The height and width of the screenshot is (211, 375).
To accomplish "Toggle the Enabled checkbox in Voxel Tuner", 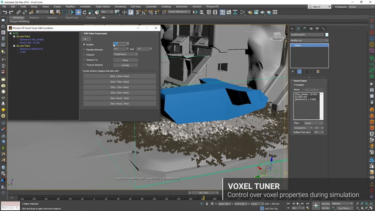I will [295, 85].
